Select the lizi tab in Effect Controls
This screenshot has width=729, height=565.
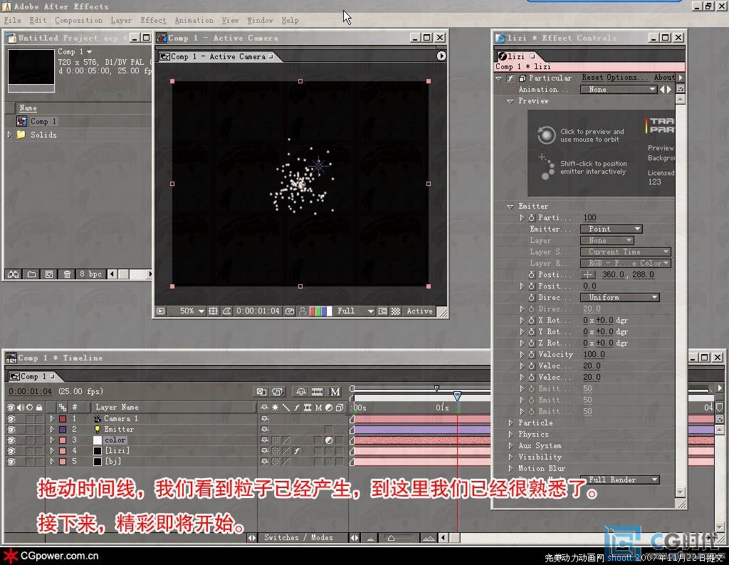[517, 56]
